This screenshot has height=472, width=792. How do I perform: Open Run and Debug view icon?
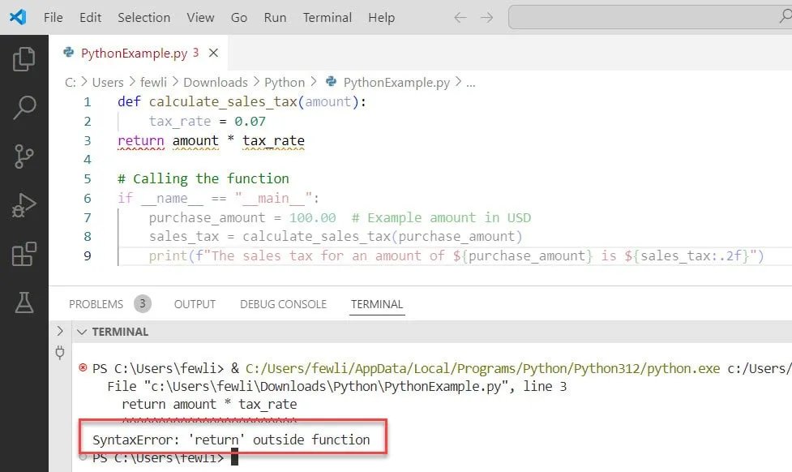[24, 205]
